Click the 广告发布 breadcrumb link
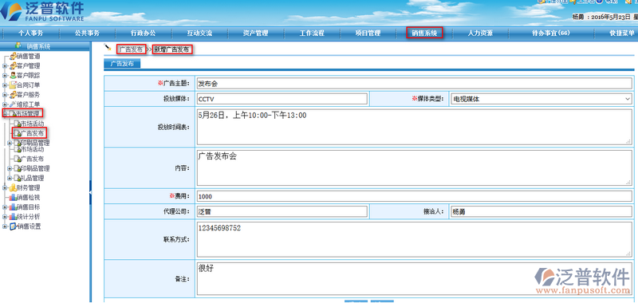 [131, 49]
